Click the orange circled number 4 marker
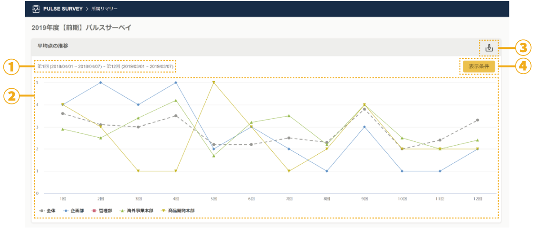Viewport: 536px width, 242px height. [x=523, y=66]
